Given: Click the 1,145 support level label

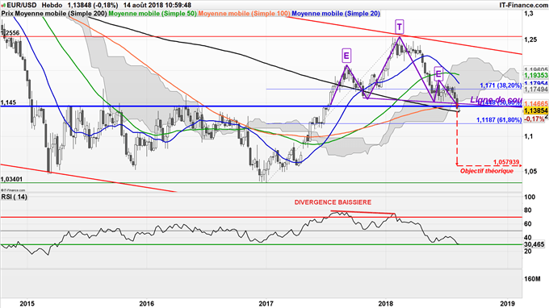Looking at the screenshot, I should click(8, 102).
